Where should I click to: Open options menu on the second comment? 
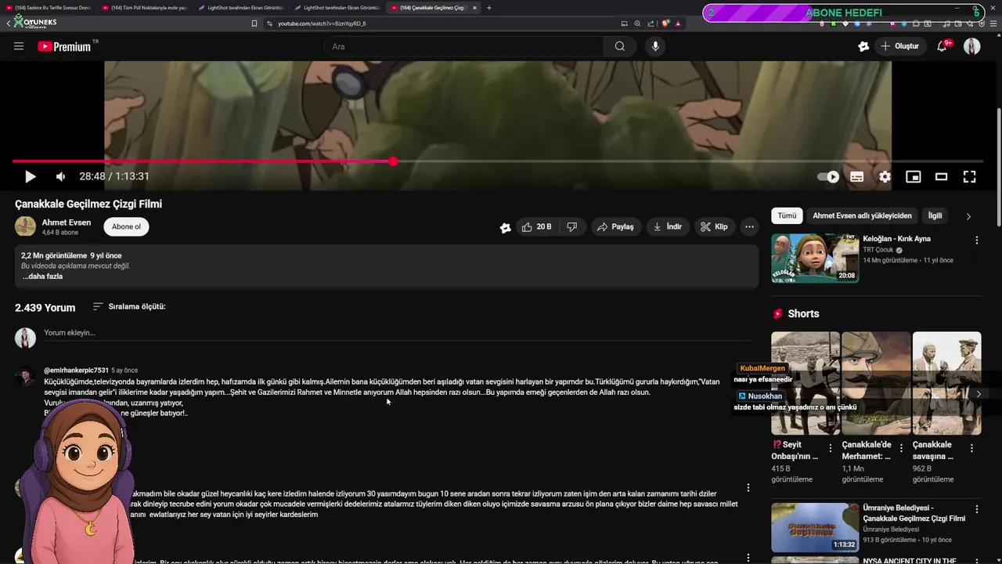point(748,488)
